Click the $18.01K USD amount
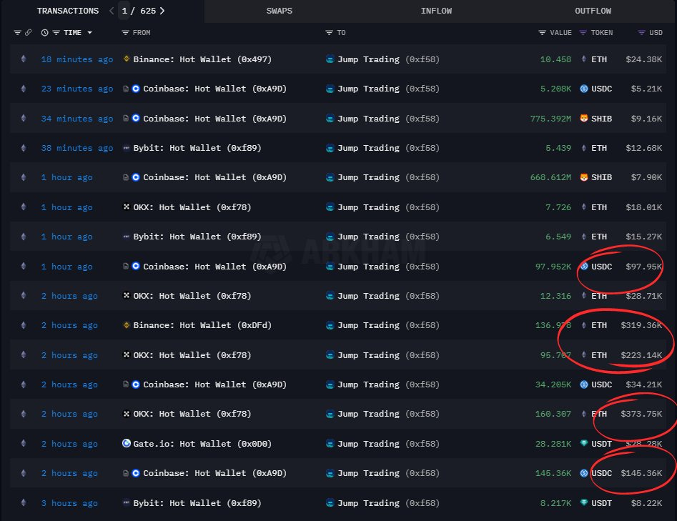Viewport: 677px width, 521px height. click(643, 207)
